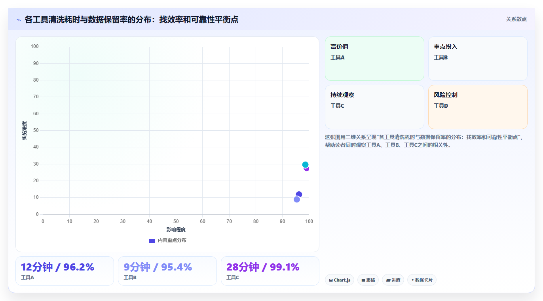
Task: Click the Chart.js tag chip
Action: 340,280
